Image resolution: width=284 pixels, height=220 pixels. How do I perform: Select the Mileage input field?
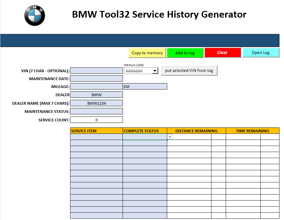click(x=96, y=86)
